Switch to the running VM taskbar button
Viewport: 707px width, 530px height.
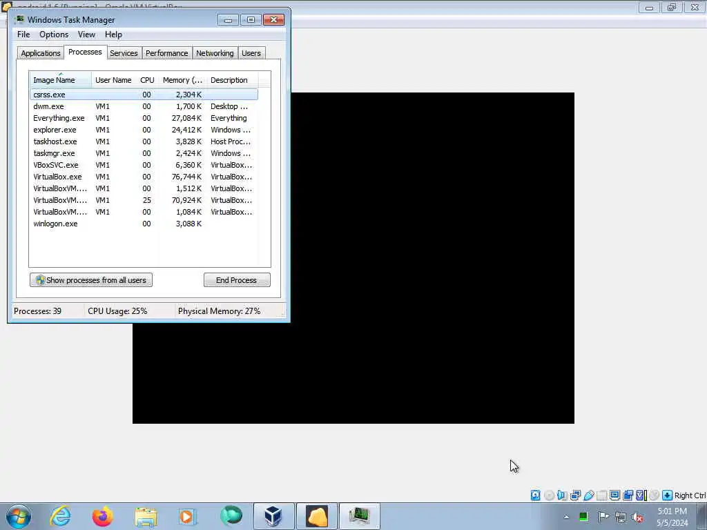[x=316, y=516]
